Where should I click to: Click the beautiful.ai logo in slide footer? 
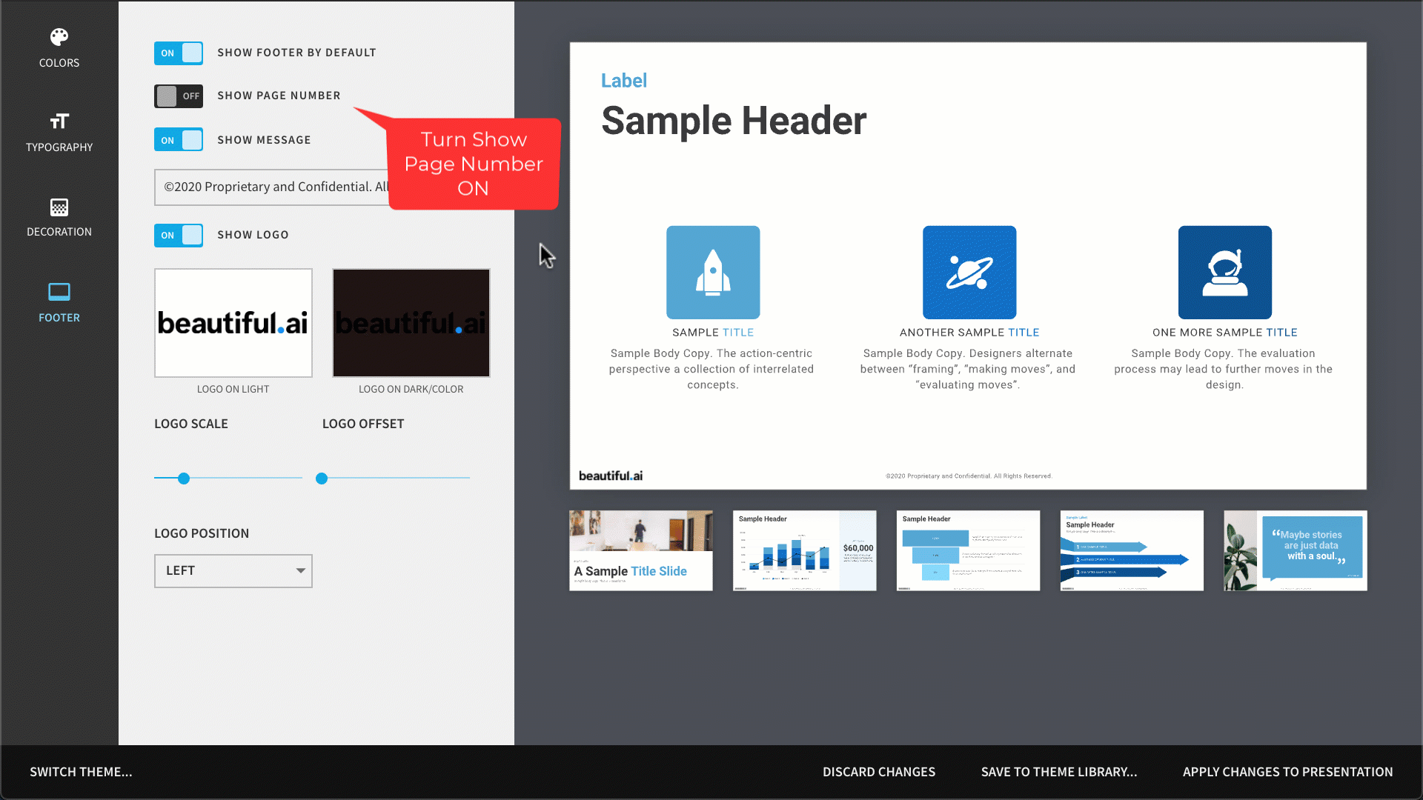coord(611,476)
